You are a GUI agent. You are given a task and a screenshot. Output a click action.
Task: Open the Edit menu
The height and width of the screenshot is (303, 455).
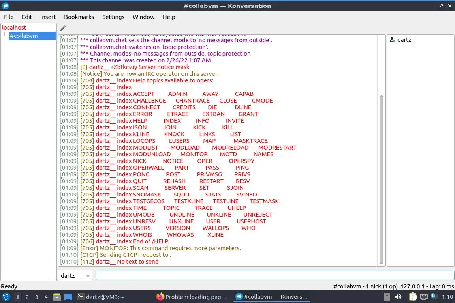coord(27,17)
